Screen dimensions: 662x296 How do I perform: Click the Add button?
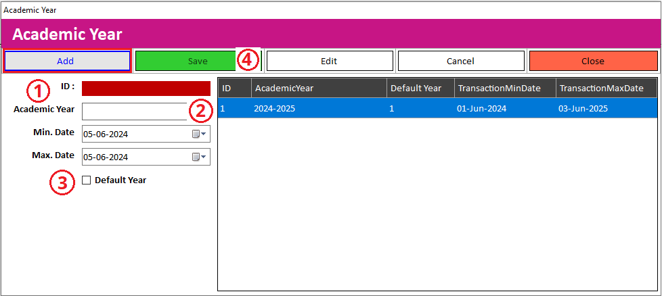pyautogui.click(x=66, y=61)
